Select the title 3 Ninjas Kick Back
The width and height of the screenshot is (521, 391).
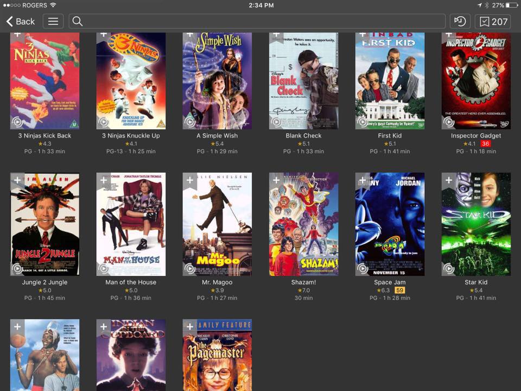tap(45, 136)
